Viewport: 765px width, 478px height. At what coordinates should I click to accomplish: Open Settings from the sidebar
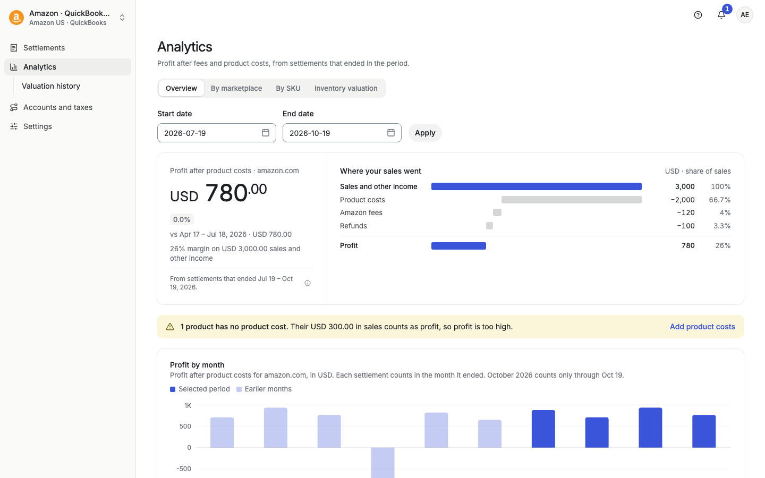point(67,126)
